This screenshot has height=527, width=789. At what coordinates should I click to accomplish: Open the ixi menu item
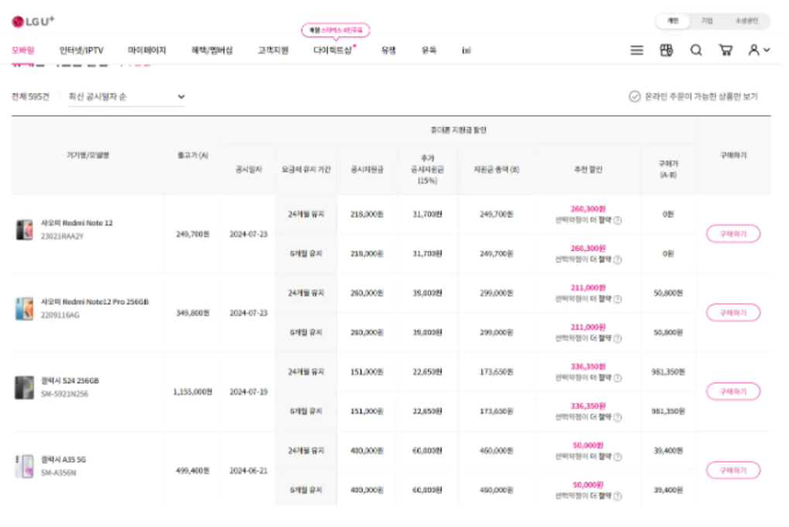tap(466, 50)
